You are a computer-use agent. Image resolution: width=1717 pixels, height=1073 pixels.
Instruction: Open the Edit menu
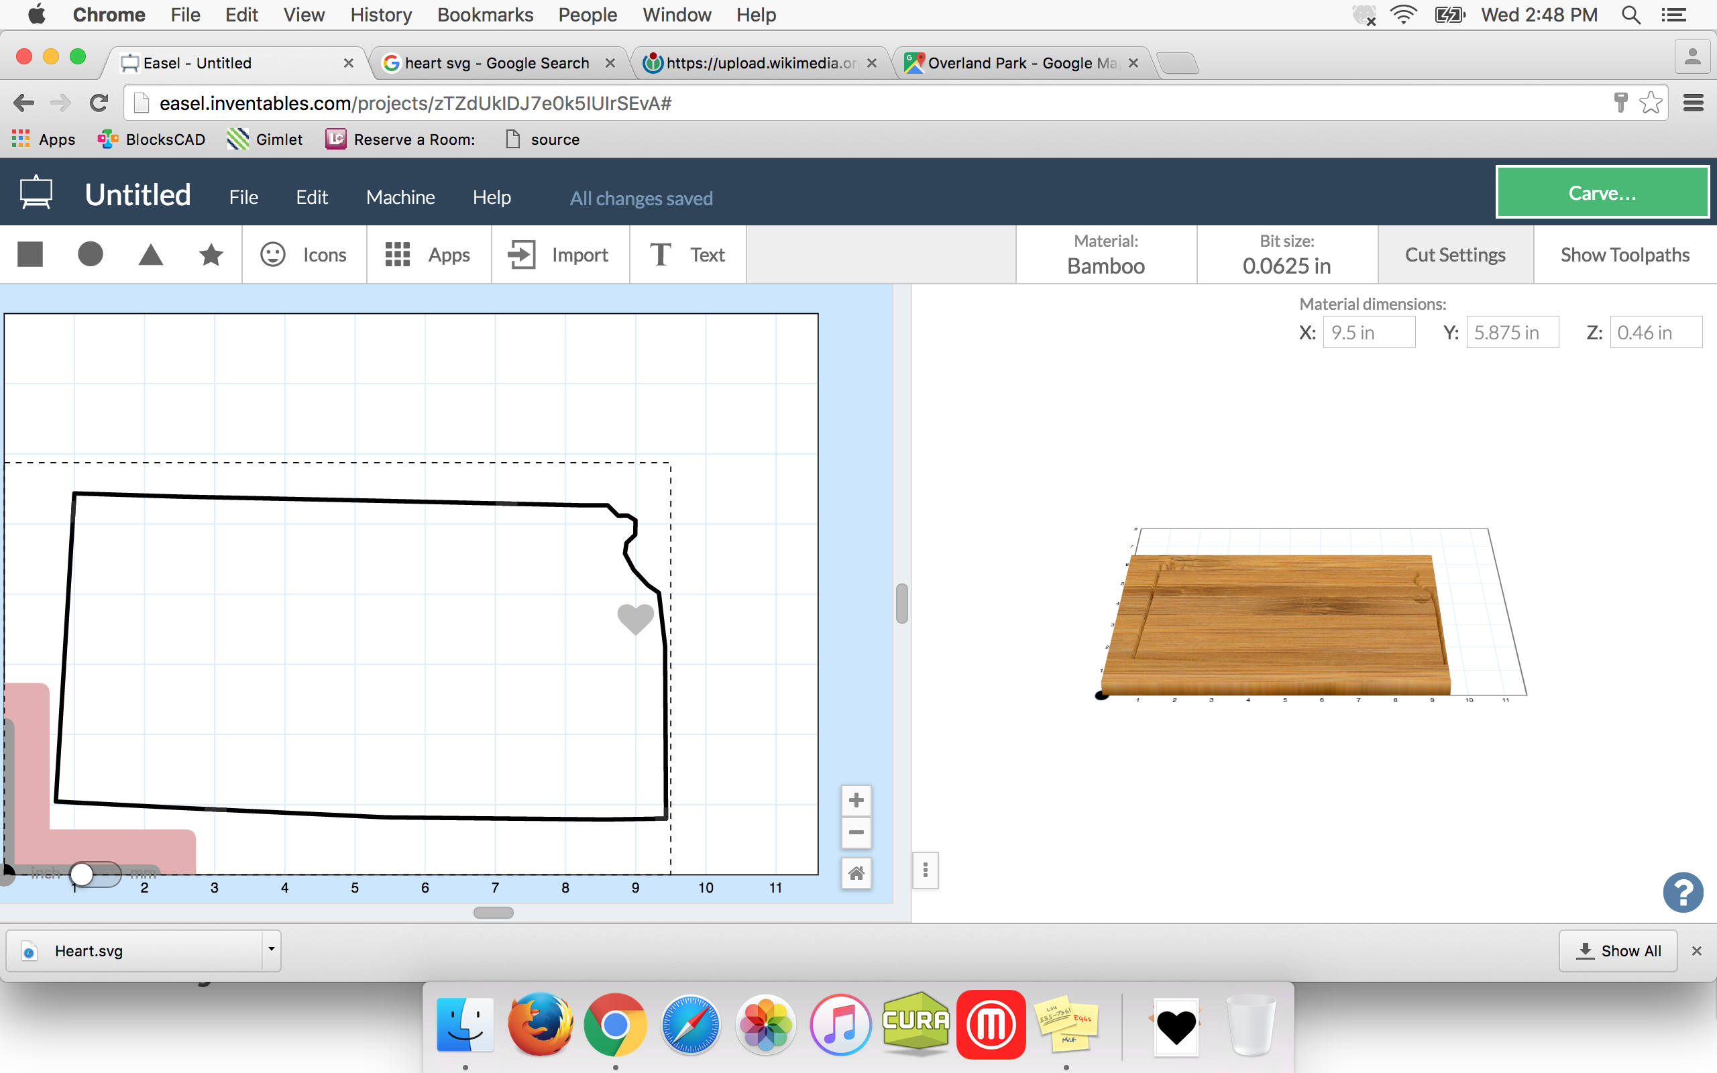[311, 195]
